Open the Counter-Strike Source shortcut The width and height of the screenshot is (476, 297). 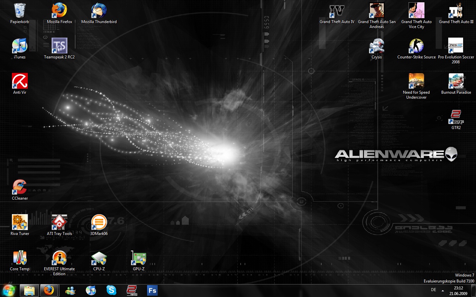(x=416, y=46)
